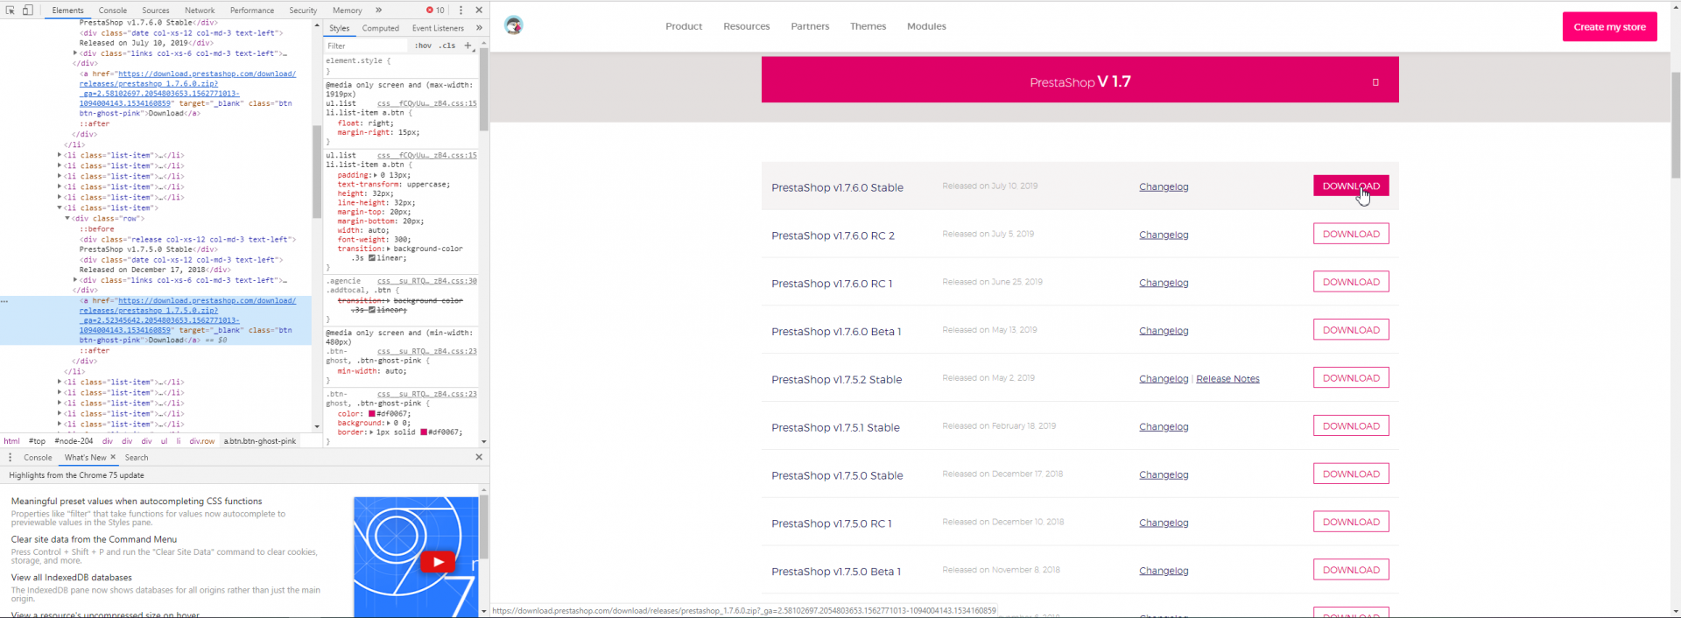The height and width of the screenshot is (618, 1681).
Task: Toggle the device toolbar icon
Action: pyautogui.click(x=27, y=10)
